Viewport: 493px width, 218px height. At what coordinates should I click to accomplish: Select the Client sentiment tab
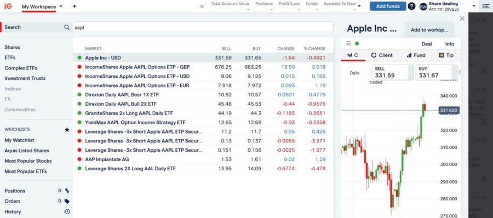[x=382, y=55]
